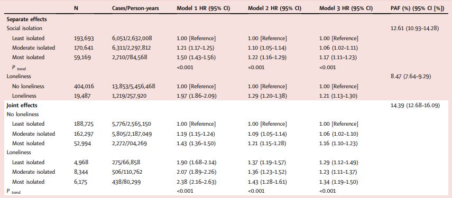This screenshot has width=452, height=198.
Task: Select the 'No loneliness' row with 404,016
Action: [x=226, y=86]
